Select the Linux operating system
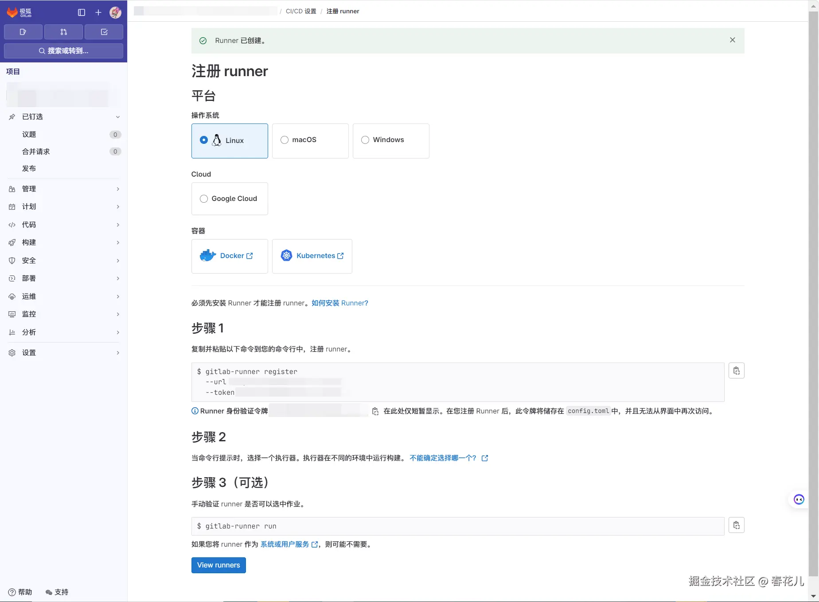 230,140
